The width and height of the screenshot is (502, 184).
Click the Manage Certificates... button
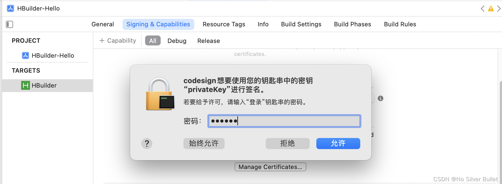coord(270,167)
